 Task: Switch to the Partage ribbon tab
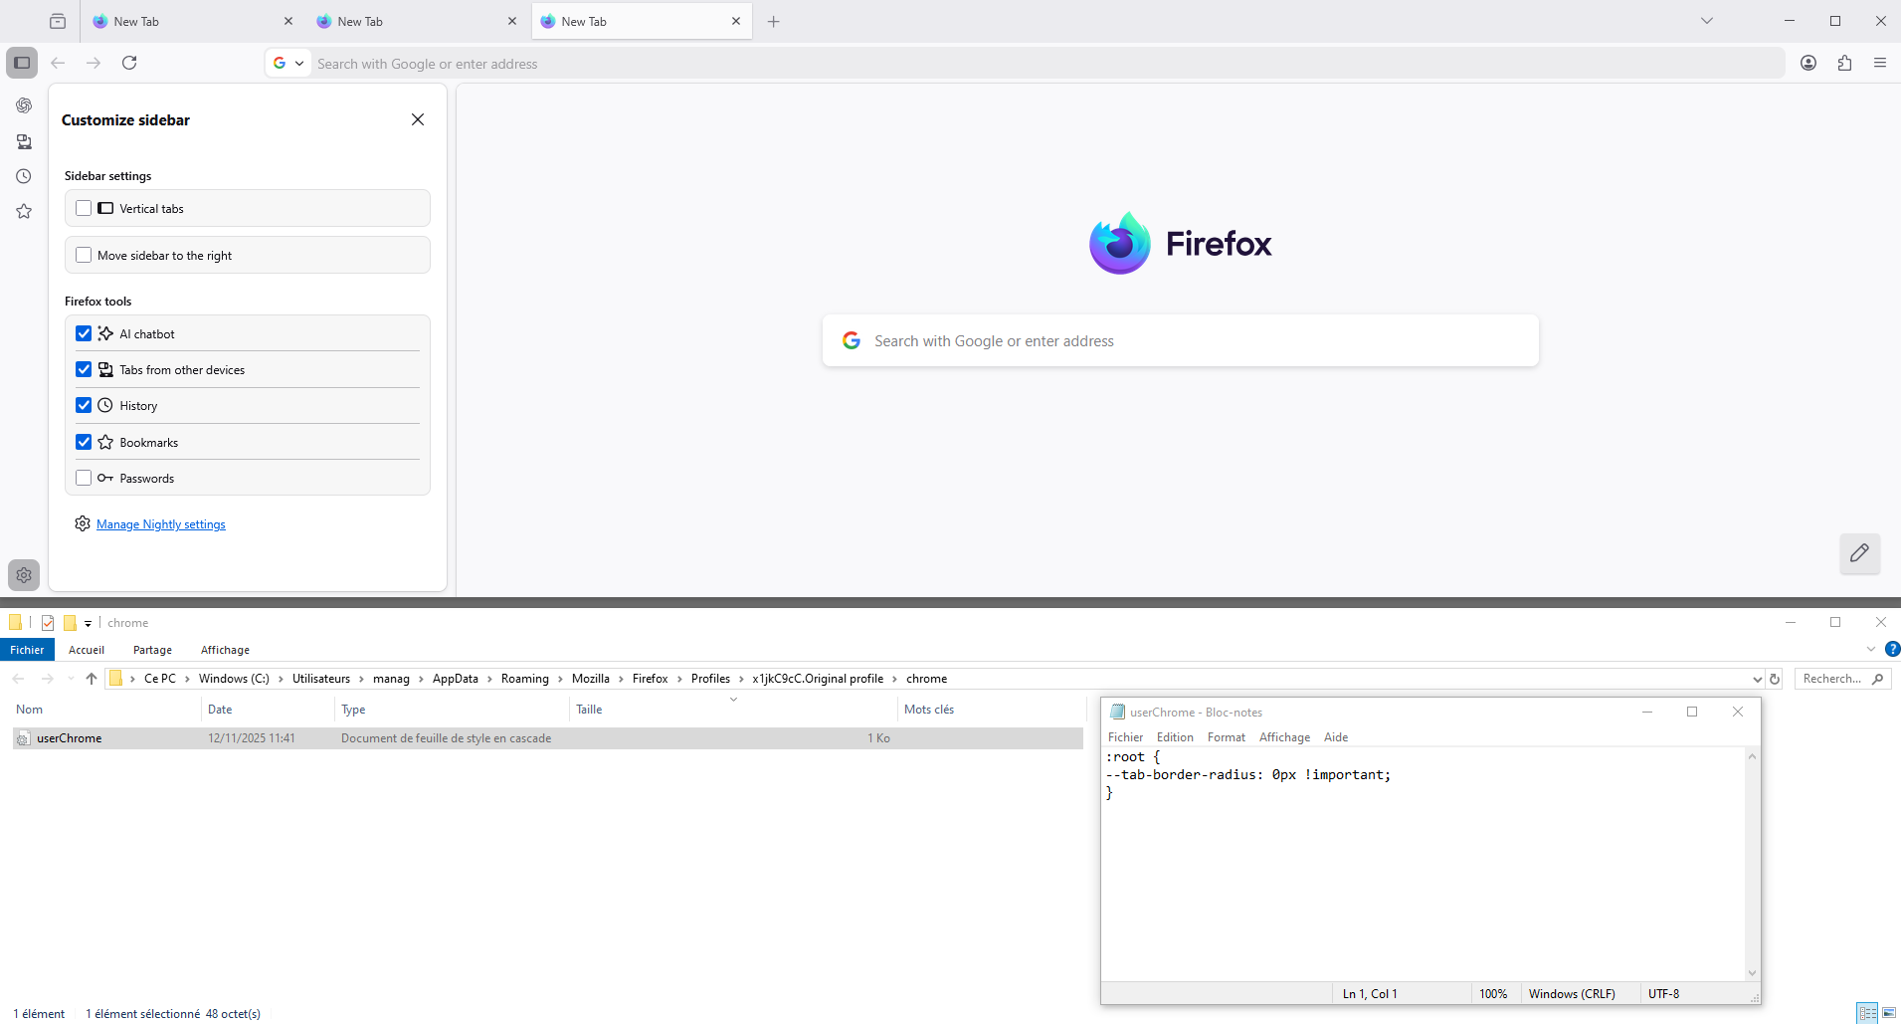[152, 650]
